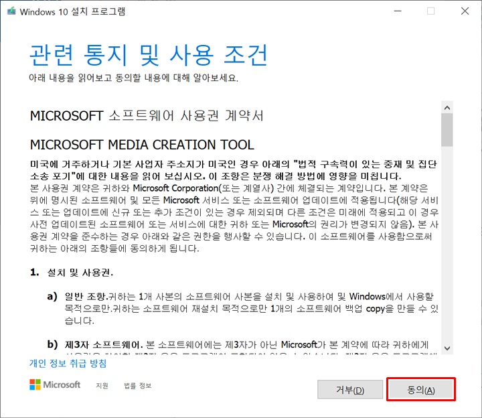Open the 법률 정보 legal link
The image size is (482, 418).
tap(138, 385)
